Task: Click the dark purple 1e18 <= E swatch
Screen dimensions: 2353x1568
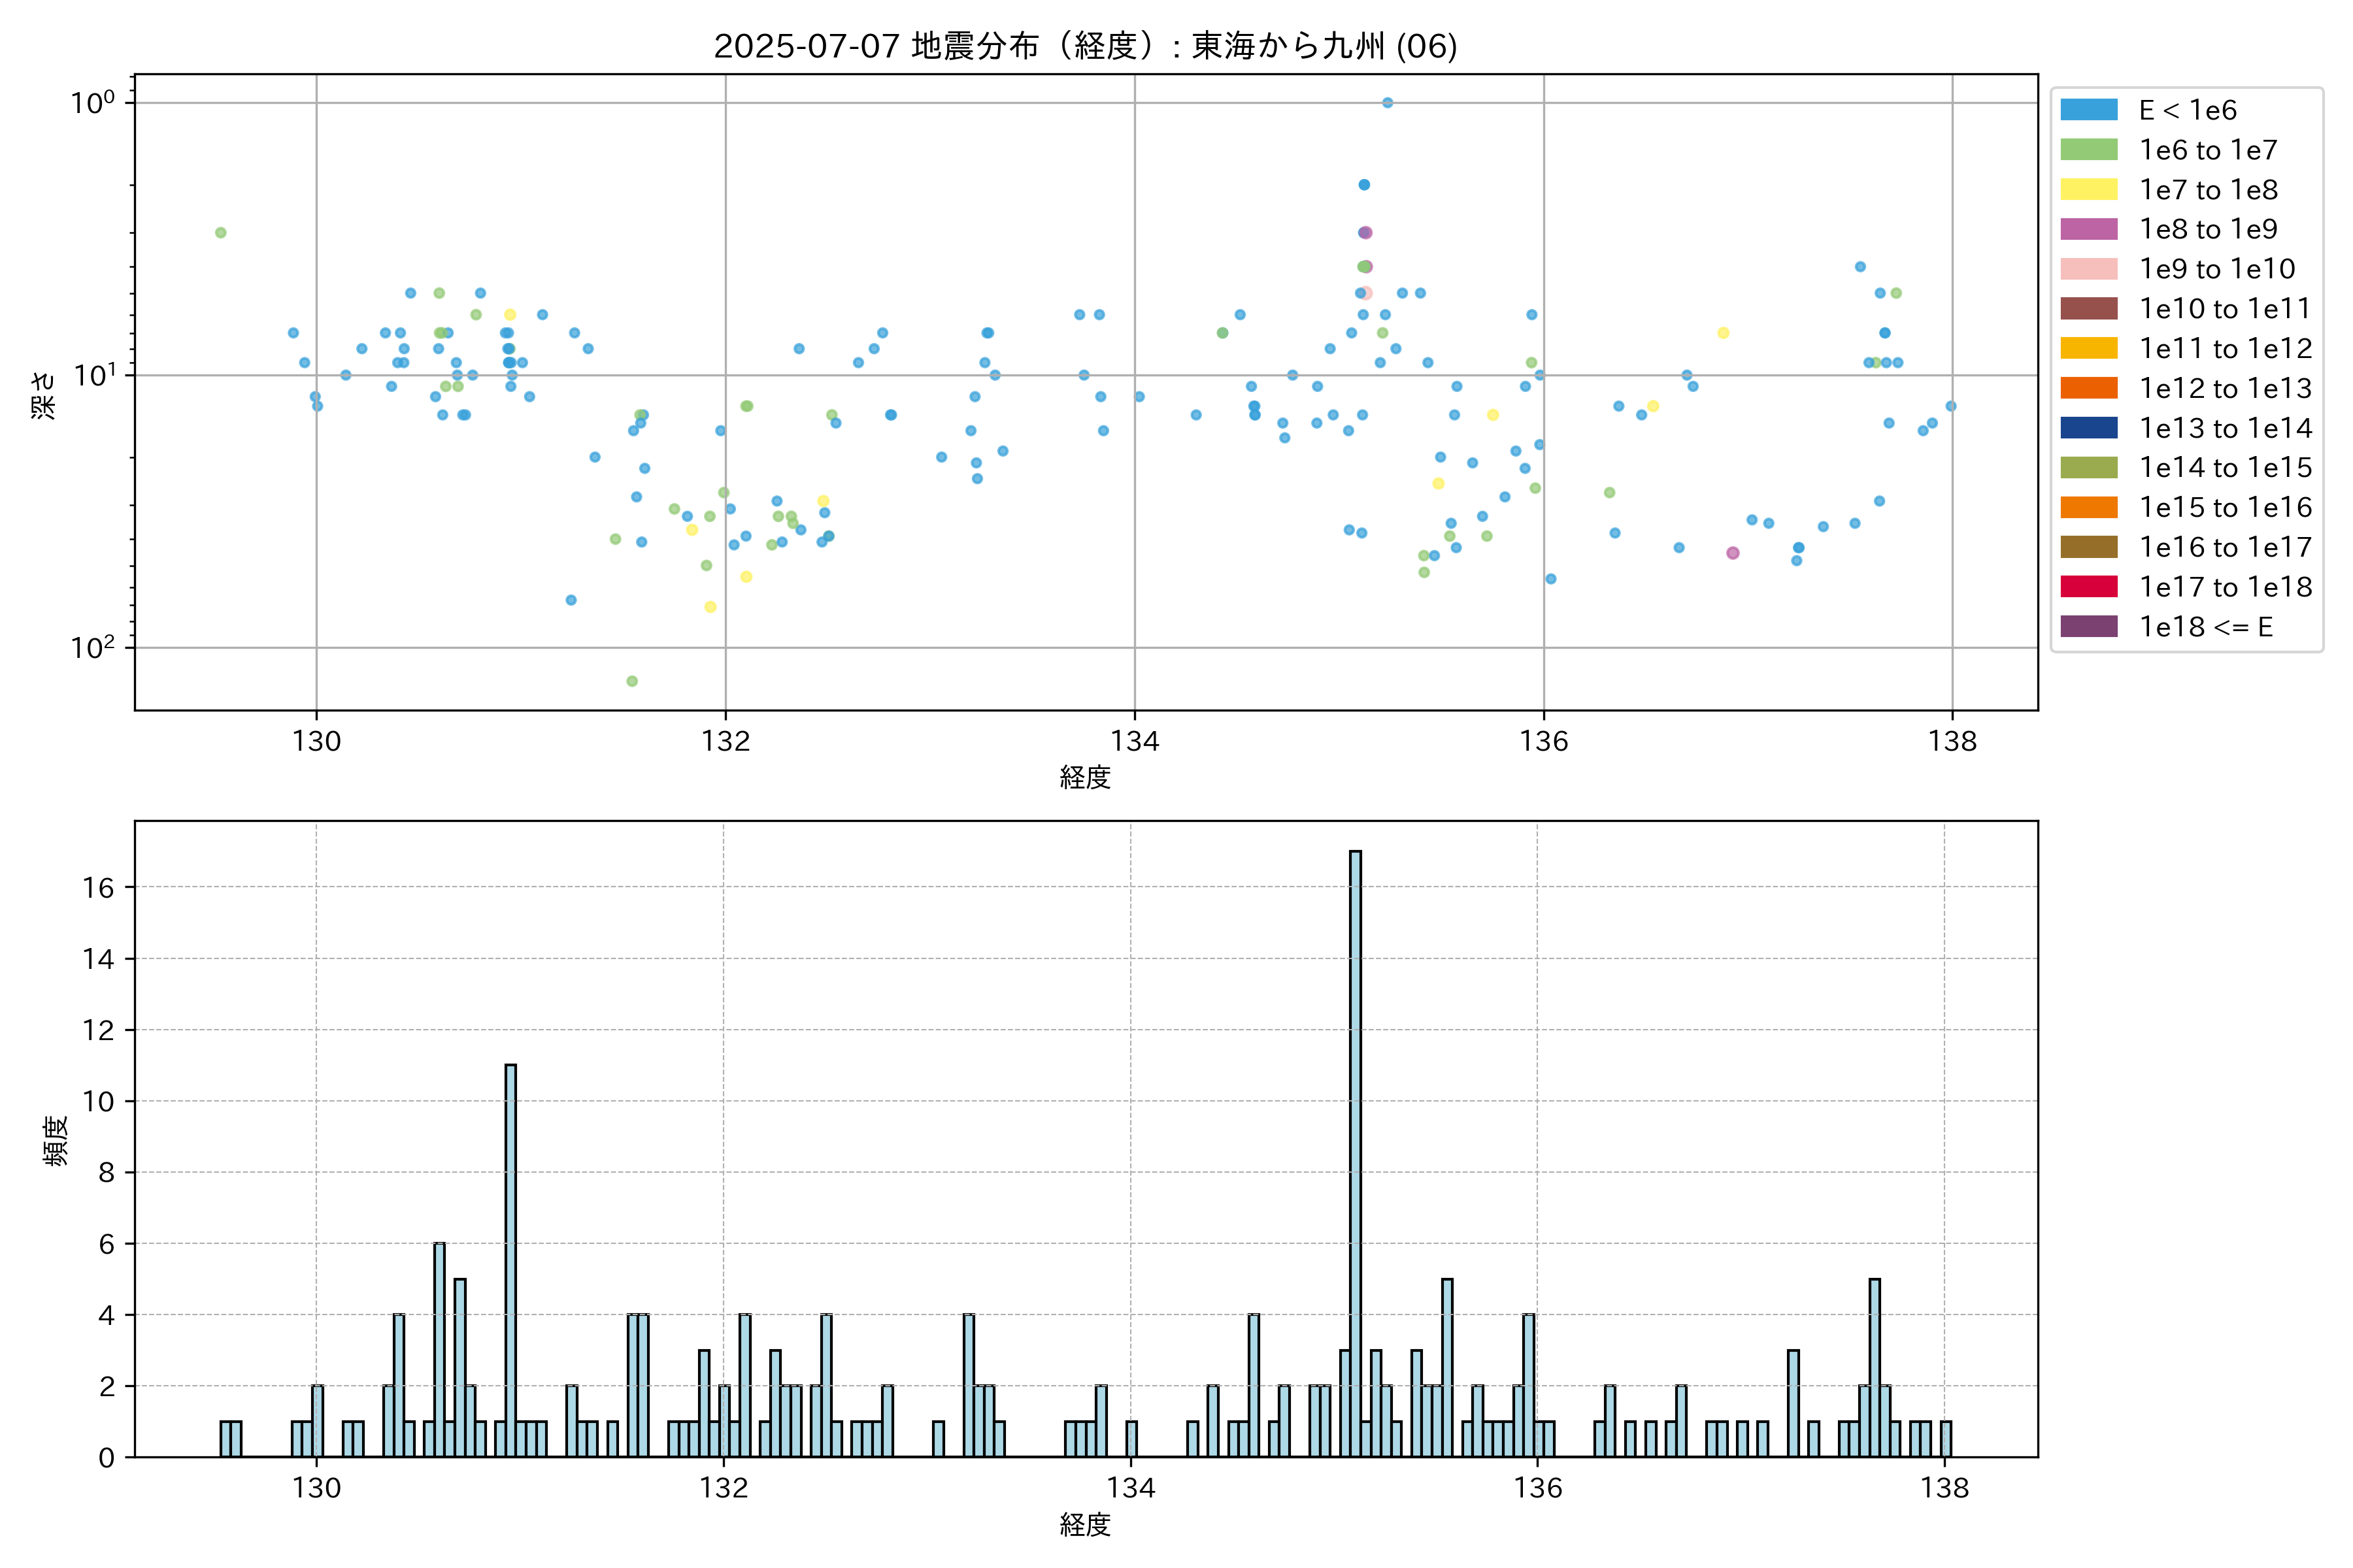Action: 2088,627
